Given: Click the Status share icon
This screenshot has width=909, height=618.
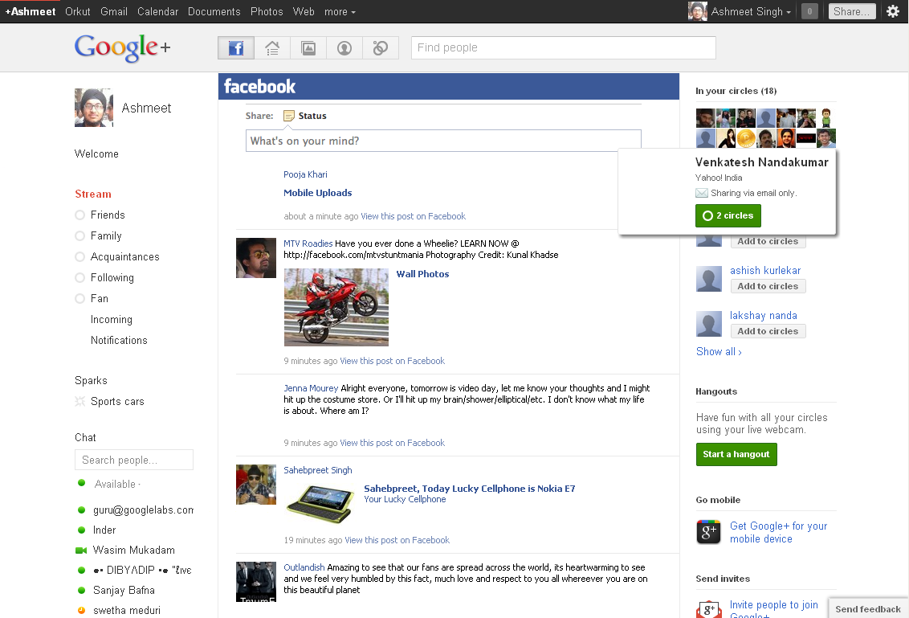Looking at the screenshot, I should (x=289, y=116).
